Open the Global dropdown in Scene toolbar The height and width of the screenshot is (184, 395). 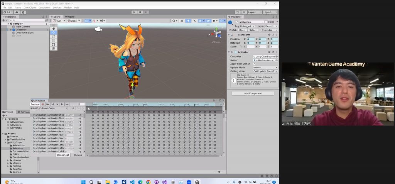click(x=74, y=21)
